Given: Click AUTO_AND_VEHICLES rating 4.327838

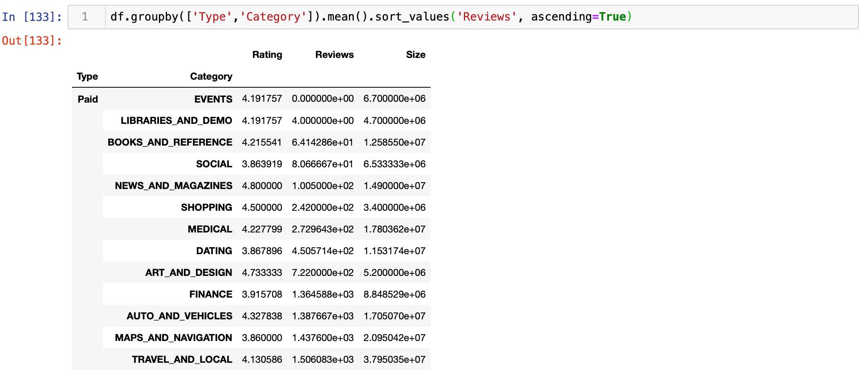Looking at the screenshot, I should 262,316.
